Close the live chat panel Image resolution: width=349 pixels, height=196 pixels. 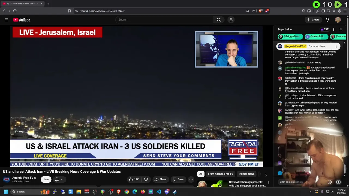coord(341,29)
